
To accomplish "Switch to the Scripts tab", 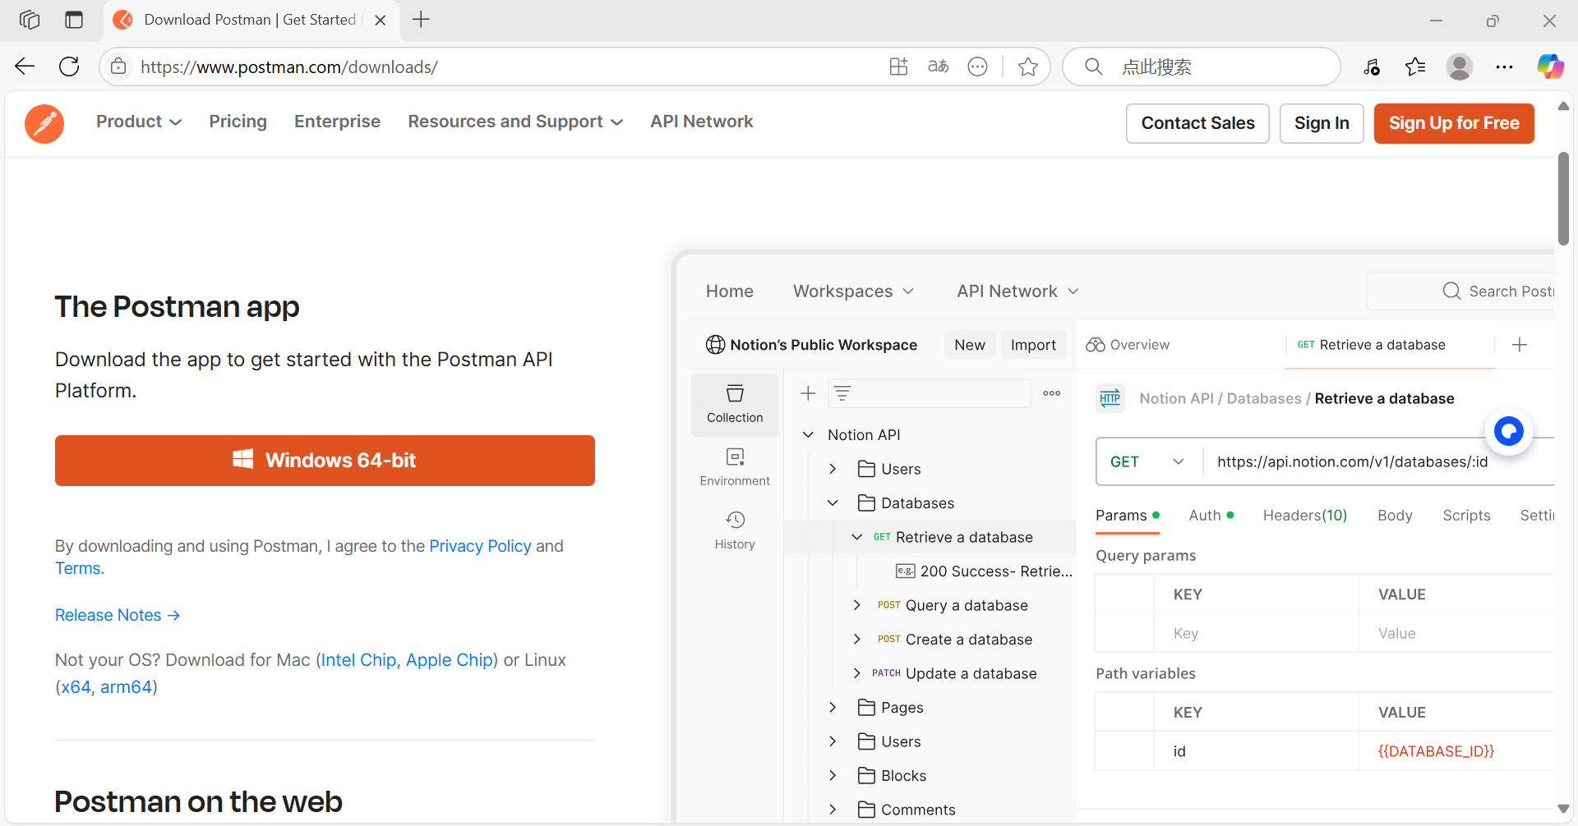I will pos(1466,516).
